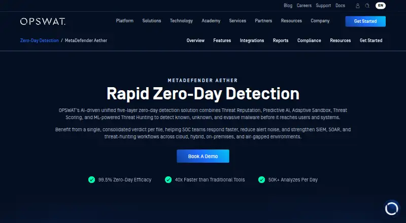
Task: Click the 99.5% Zero-Day Efficacy checkmark icon
Action: tap(91, 179)
